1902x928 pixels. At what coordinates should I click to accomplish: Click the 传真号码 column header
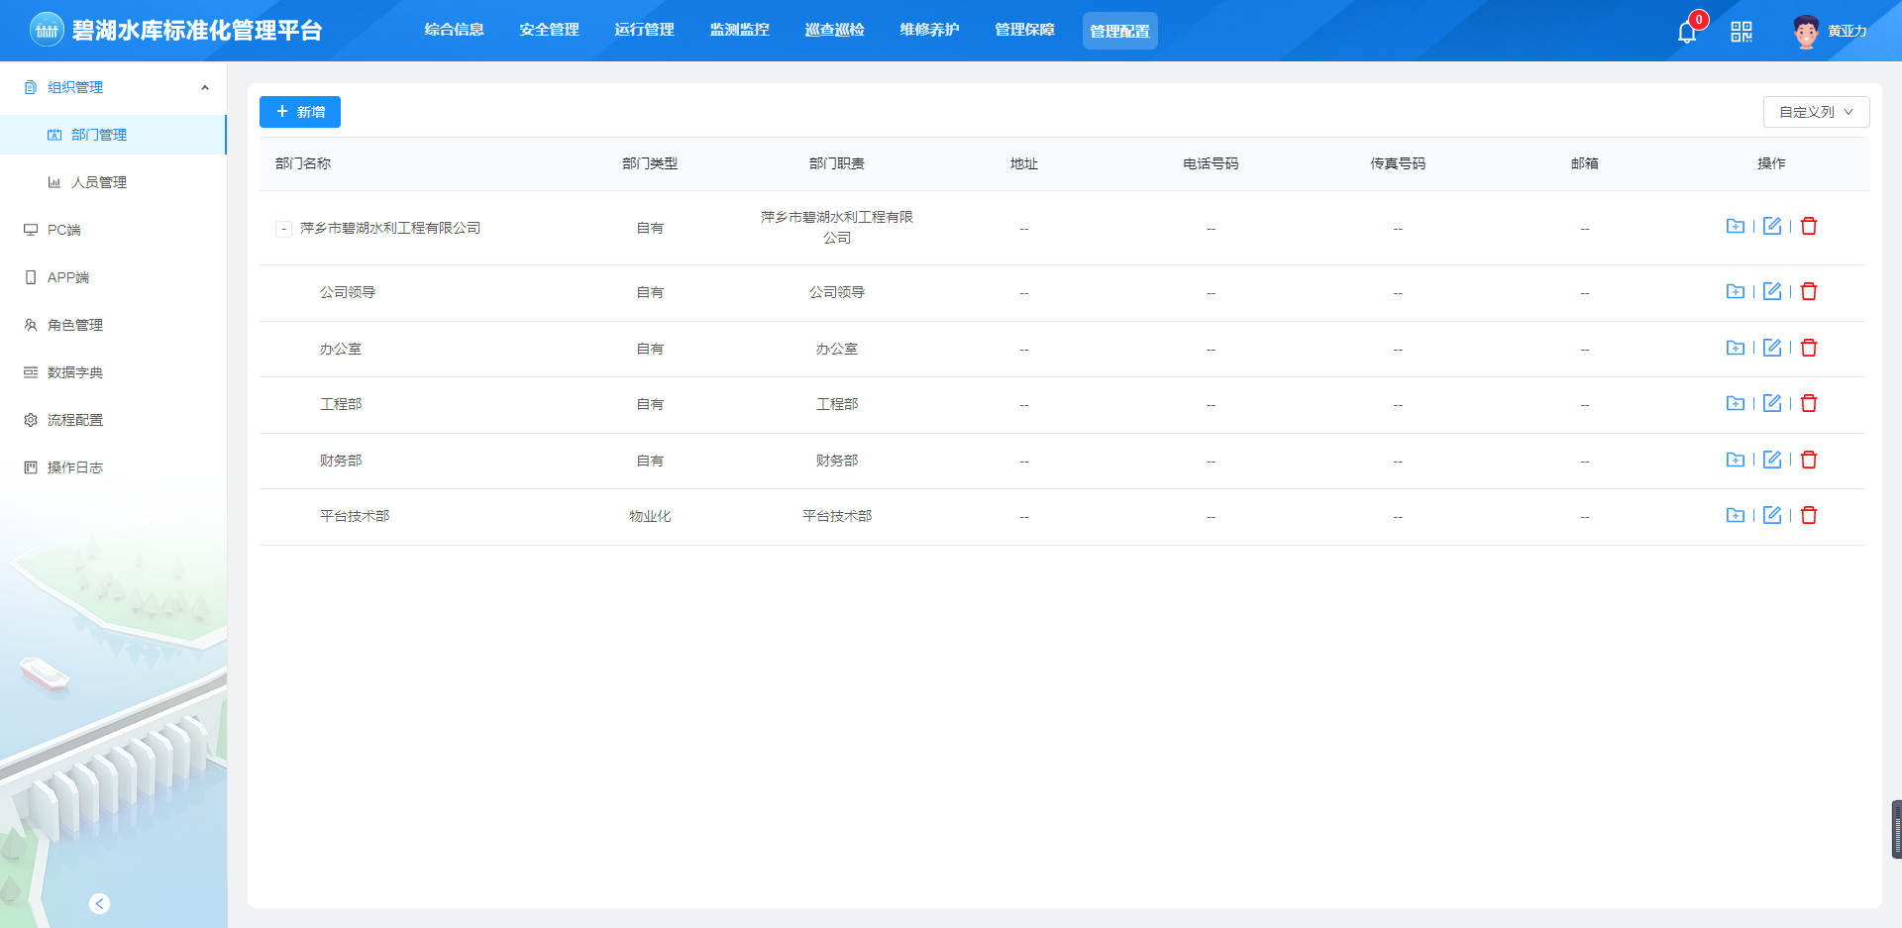[x=1398, y=163]
